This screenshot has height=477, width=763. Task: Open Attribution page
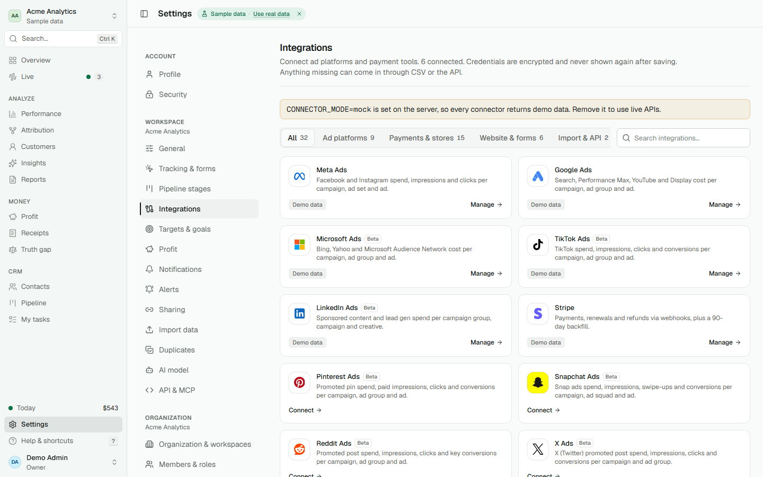tap(63, 130)
